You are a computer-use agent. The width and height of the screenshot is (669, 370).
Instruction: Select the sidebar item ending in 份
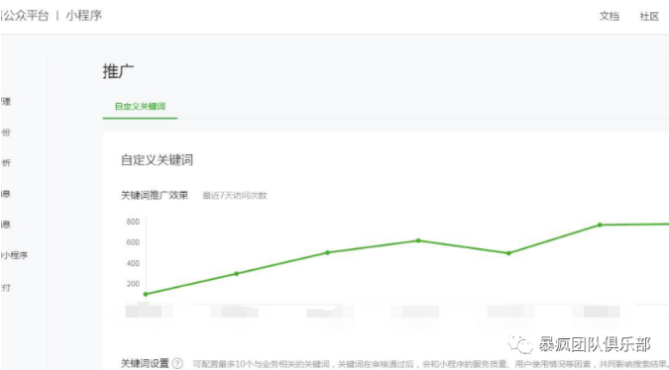(x=6, y=133)
